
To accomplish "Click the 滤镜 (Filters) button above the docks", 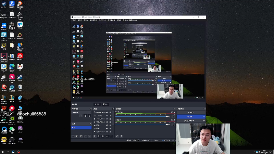I will 105,104.
